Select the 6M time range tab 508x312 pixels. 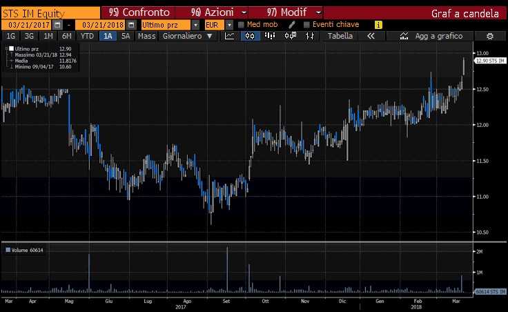coord(66,36)
